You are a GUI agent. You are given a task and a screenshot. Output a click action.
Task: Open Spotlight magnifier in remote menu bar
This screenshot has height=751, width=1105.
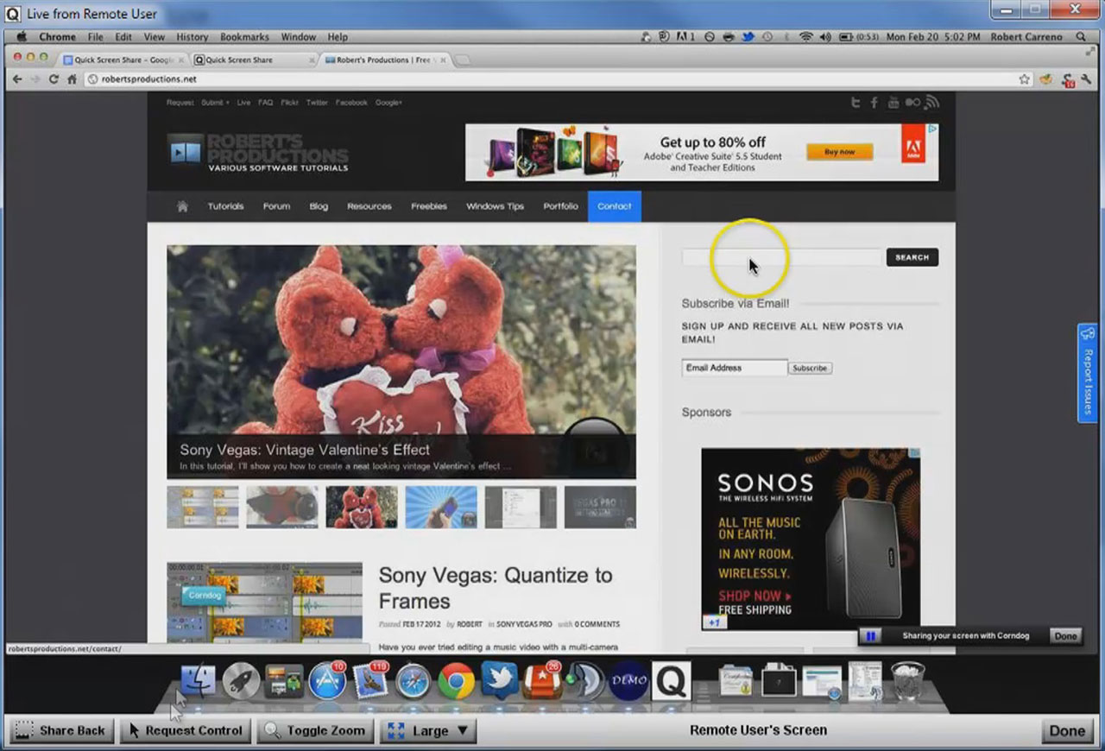tap(1081, 37)
